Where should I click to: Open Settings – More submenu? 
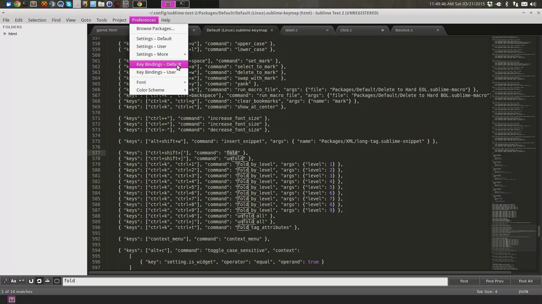(159, 54)
